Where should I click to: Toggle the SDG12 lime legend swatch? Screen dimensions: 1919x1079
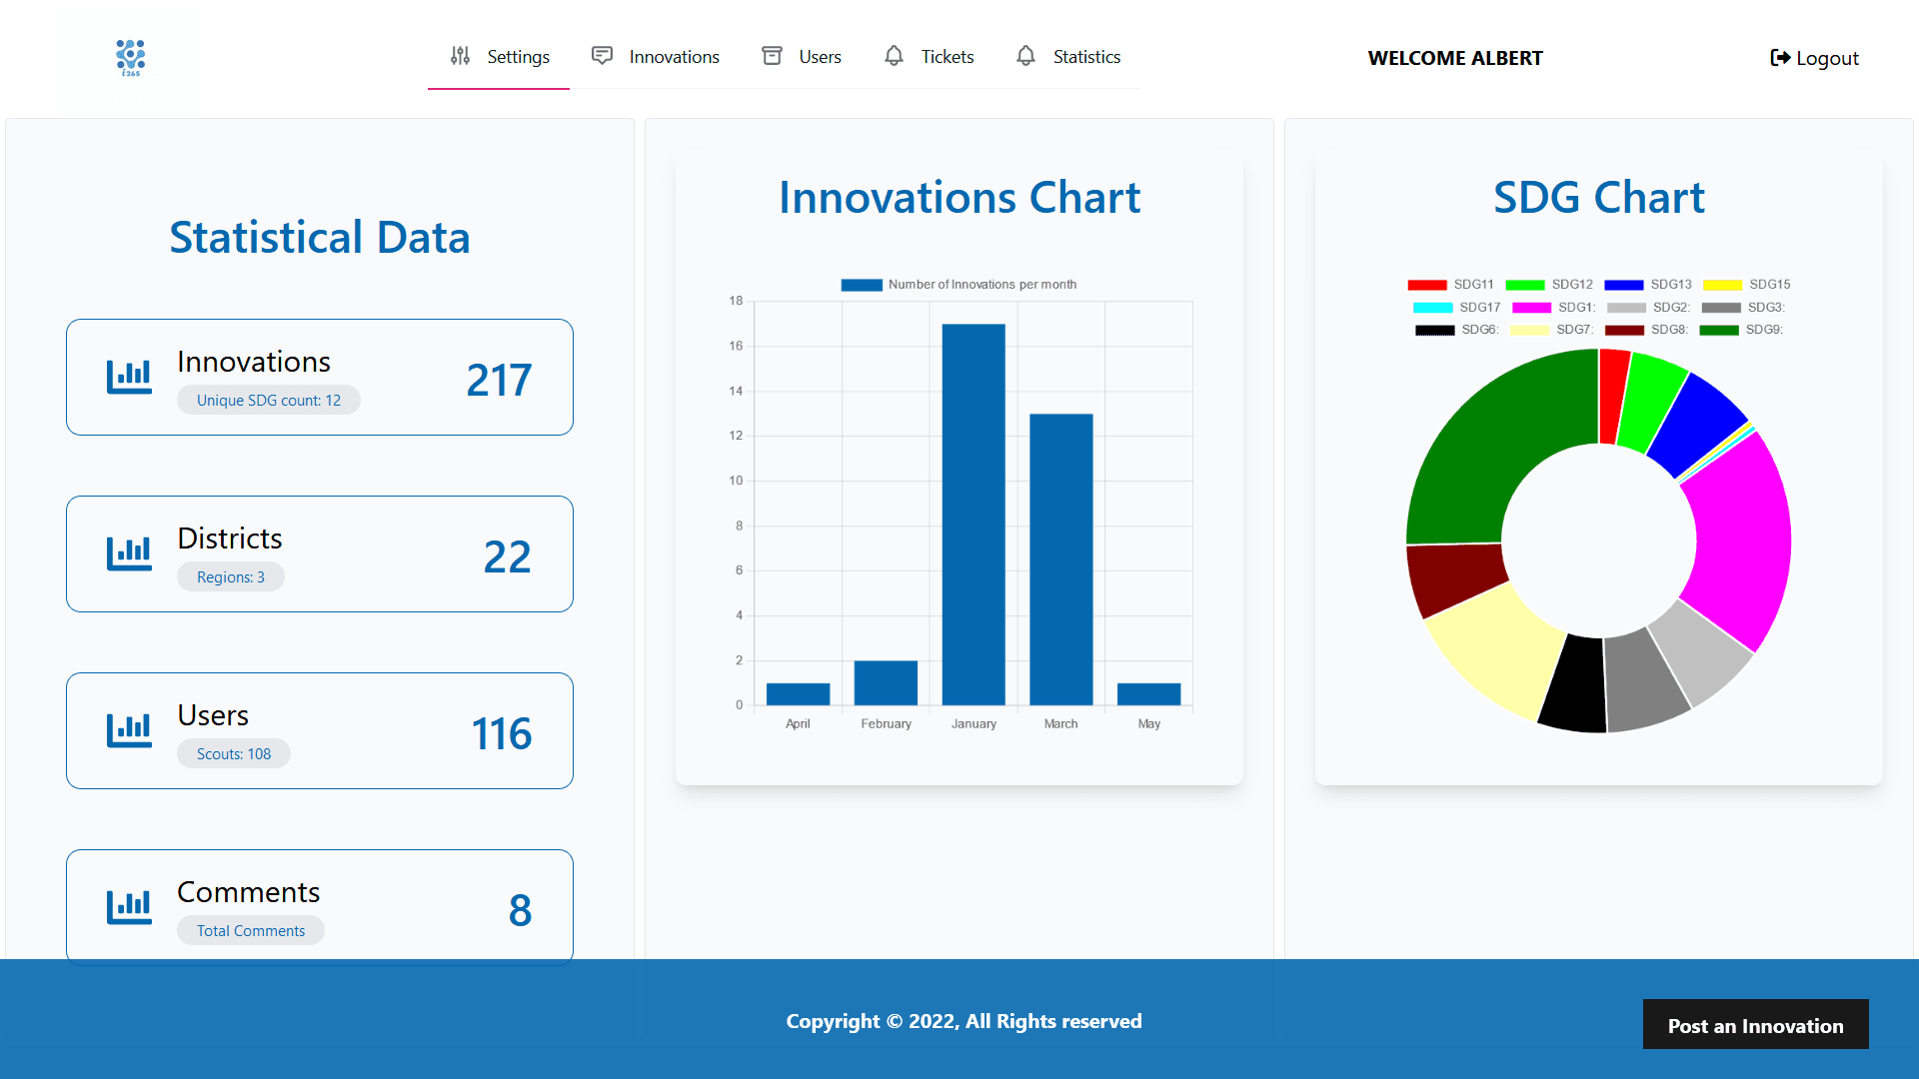tap(1524, 285)
